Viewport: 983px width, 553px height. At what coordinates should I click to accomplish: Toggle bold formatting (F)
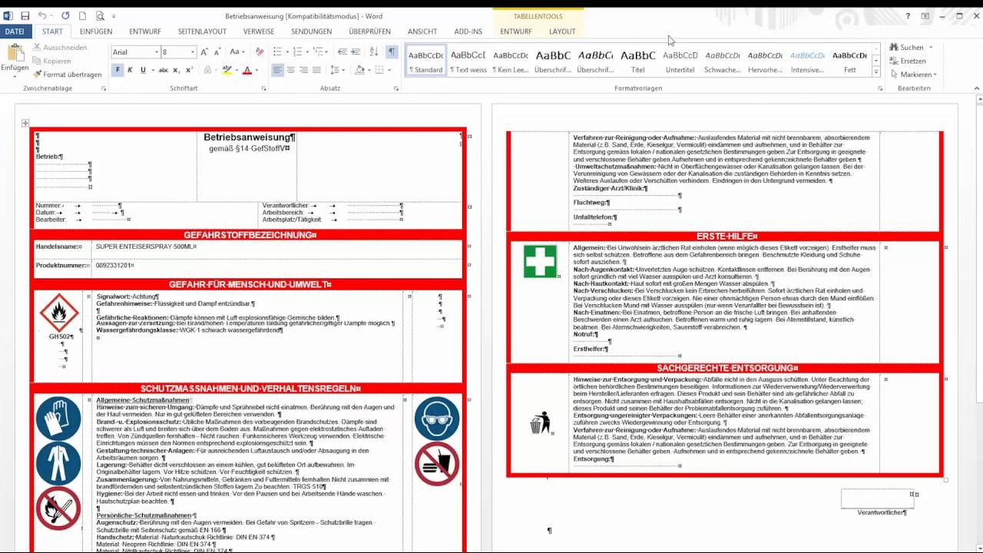coord(117,70)
